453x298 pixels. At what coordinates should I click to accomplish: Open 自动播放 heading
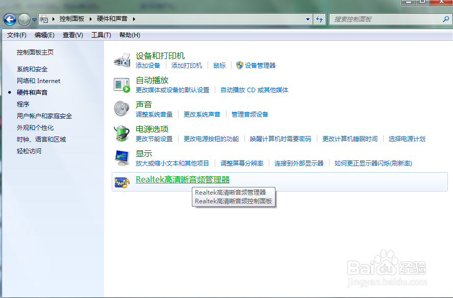[152, 80]
